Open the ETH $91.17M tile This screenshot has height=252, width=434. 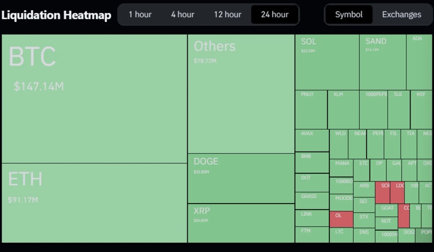click(x=94, y=203)
